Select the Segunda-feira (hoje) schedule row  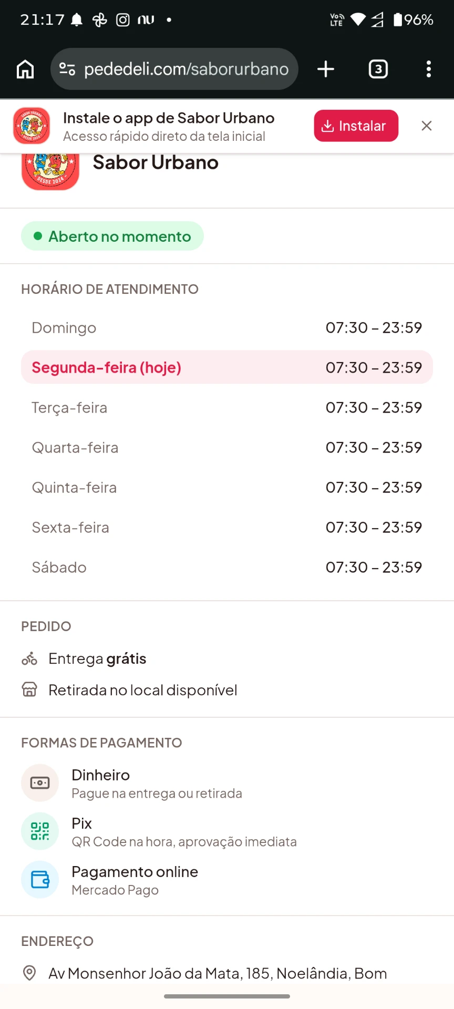click(227, 367)
